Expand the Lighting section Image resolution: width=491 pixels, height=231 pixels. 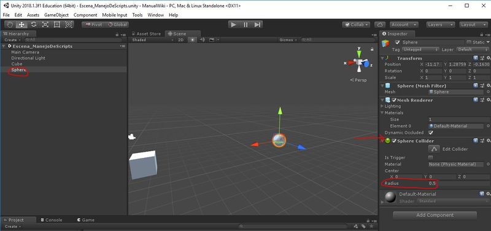[382, 106]
